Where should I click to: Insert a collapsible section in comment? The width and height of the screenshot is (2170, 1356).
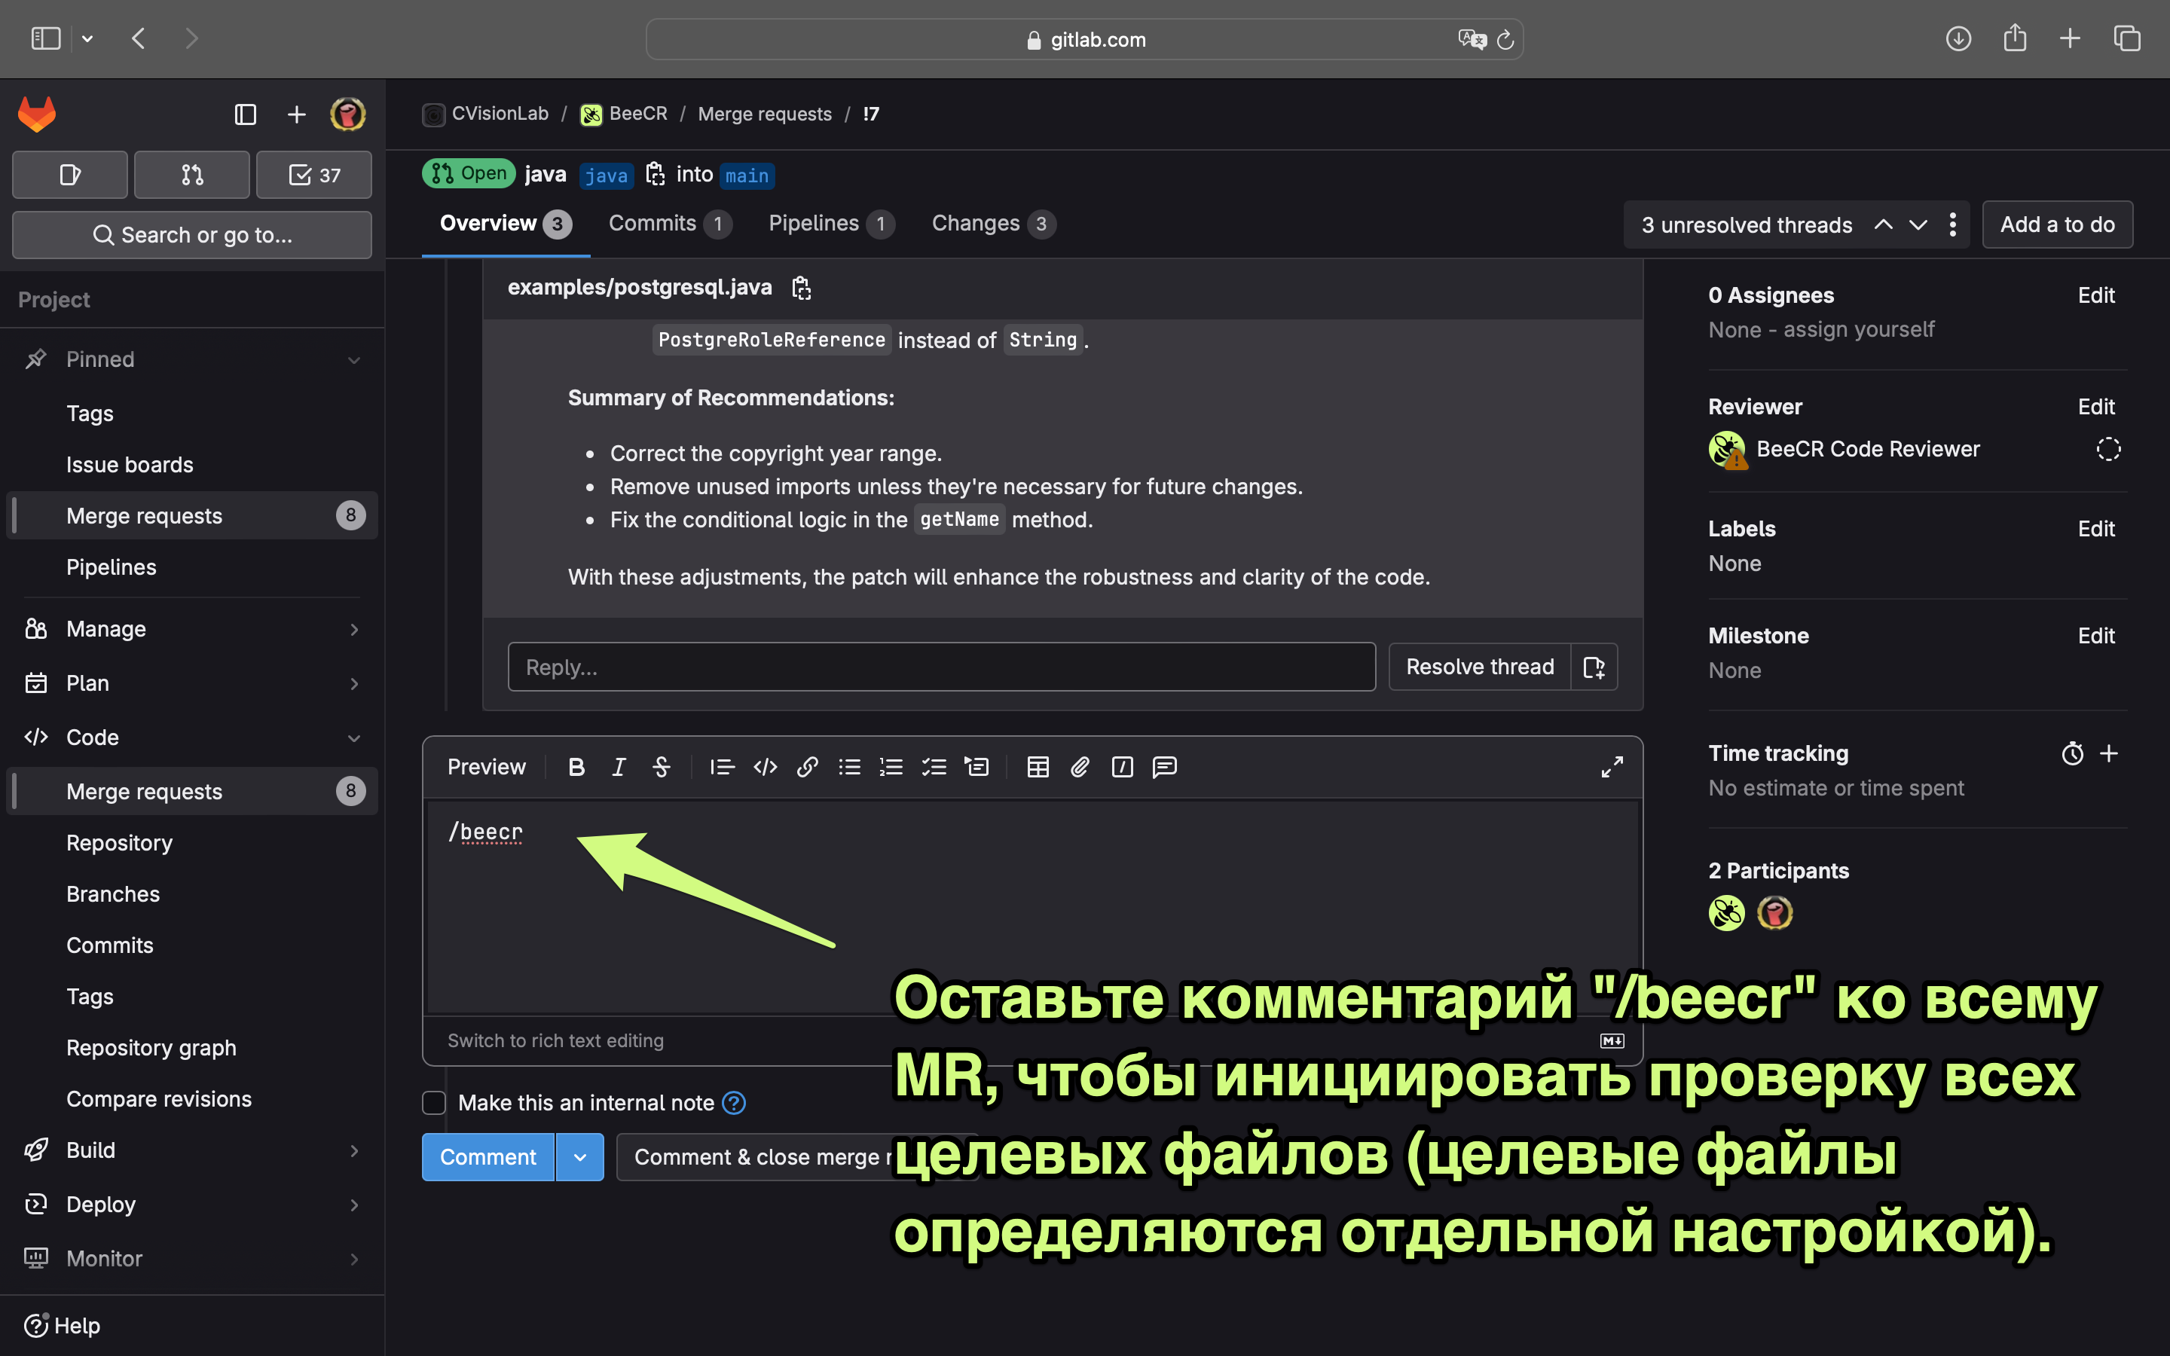976,767
